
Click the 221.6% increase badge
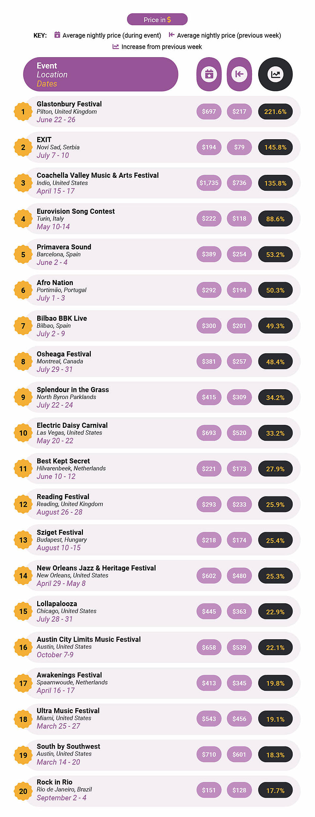coord(275,112)
